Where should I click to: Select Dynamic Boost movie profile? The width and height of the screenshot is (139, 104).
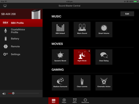pos(60,57)
